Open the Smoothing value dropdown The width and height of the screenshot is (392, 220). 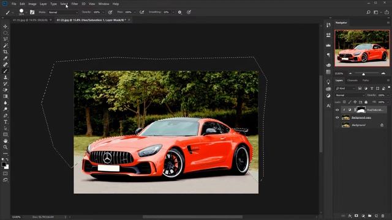point(173,12)
